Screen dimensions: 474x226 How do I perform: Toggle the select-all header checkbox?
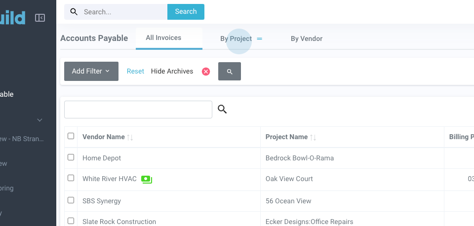tap(71, 136)
